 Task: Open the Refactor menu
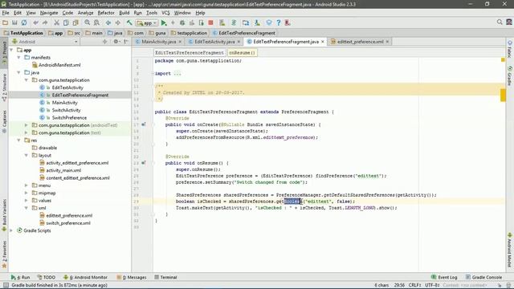106,13
